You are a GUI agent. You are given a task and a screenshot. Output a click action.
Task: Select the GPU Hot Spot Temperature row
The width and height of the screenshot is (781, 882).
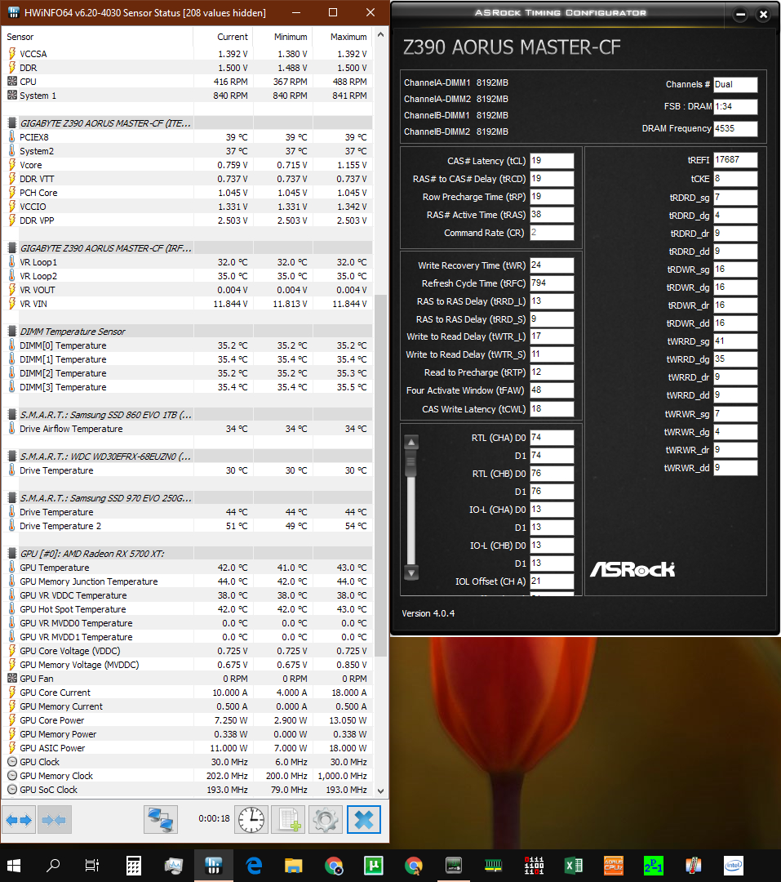[x=187, y=609]
